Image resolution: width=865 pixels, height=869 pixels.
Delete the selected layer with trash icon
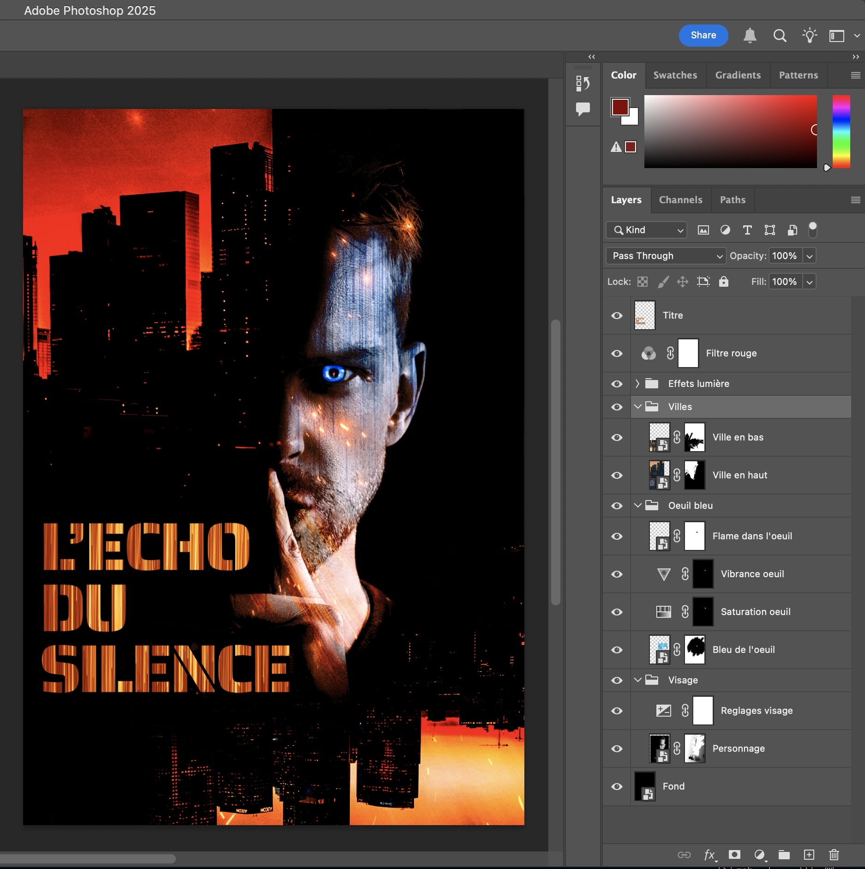coord(834,855)
